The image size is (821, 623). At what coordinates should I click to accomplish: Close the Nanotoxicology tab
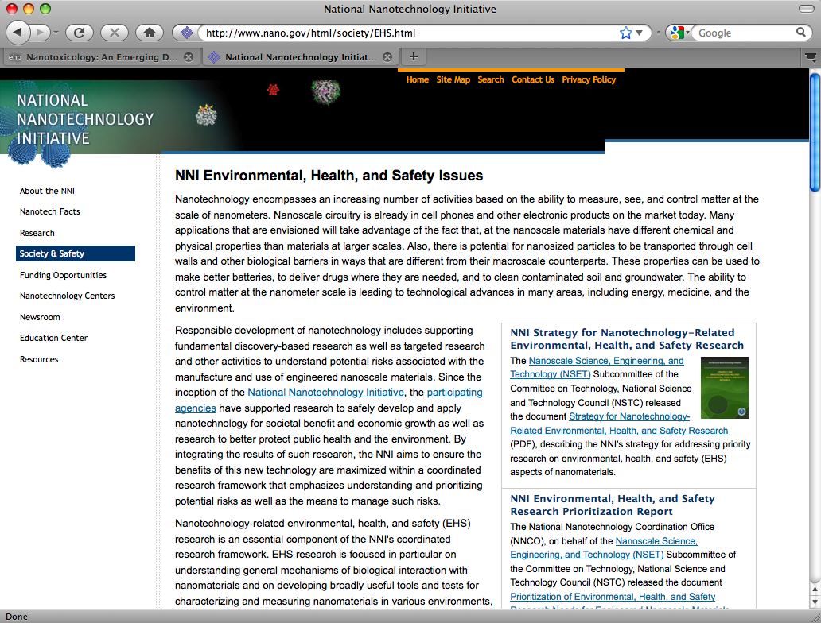(189, 57)
